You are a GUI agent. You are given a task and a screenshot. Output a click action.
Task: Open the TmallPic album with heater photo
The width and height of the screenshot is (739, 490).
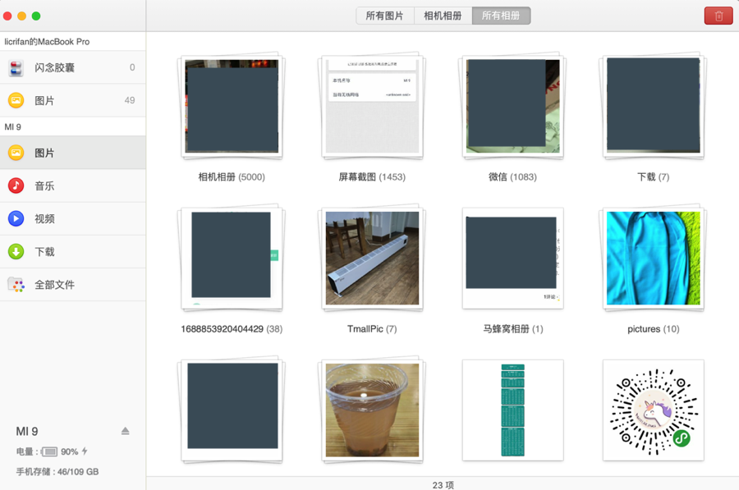click(x=372, y=259)
